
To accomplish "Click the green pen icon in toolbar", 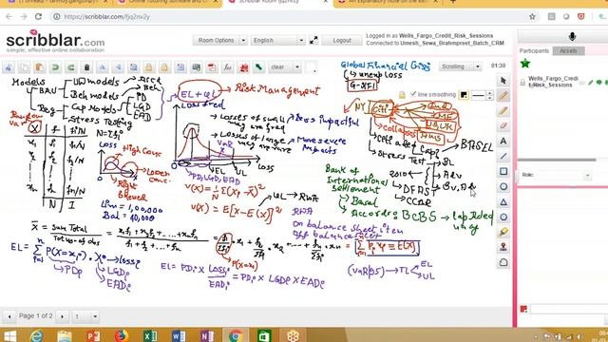I will click(x=258, y=67).
